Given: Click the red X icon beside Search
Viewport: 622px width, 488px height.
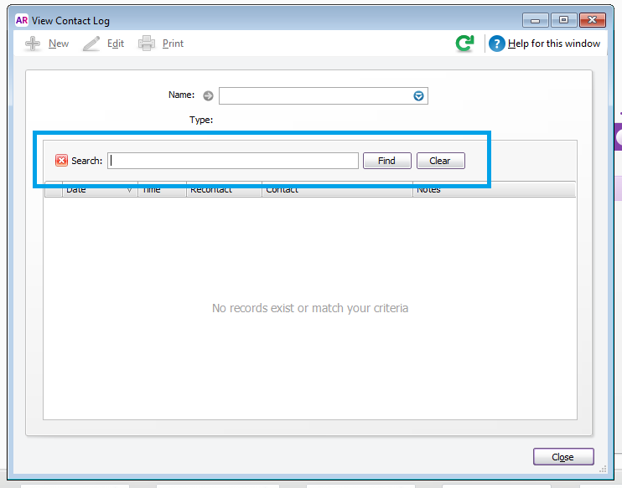Looking at the screenshot, I should [61, 161].
